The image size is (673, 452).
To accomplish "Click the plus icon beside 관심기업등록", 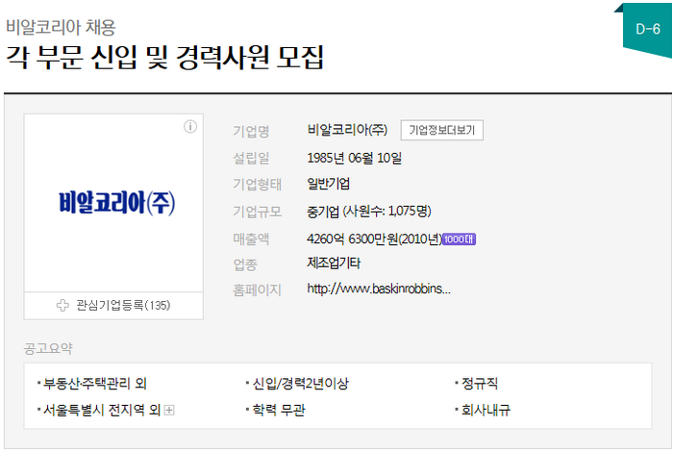I will click(x=62, y=305).
